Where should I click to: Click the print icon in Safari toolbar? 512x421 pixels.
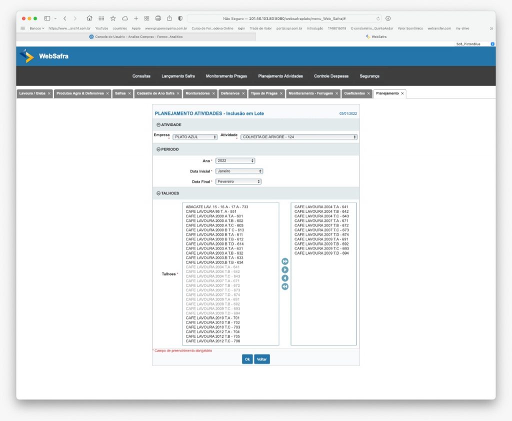pyautogui.click(x=158, y=18)
